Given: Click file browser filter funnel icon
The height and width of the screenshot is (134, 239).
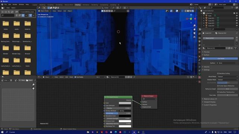Looking at the screenshot, I should pos(30,15).
